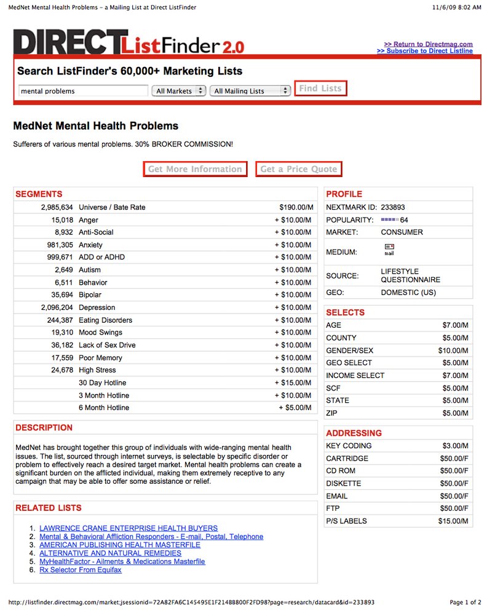Click the mail medium icon
This screenshot has height=616, width=492.
tap(389, 250)
